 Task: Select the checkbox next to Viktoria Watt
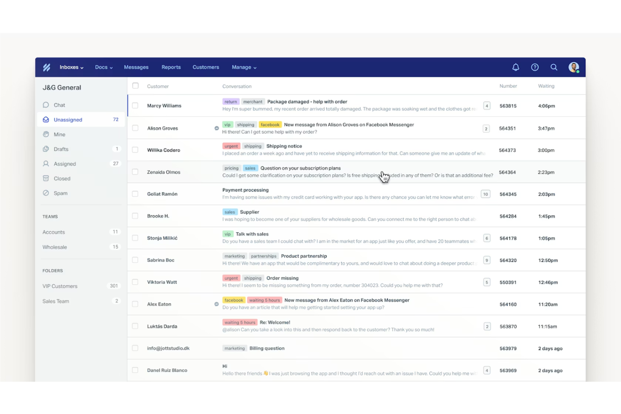click(x=135, y=282)
